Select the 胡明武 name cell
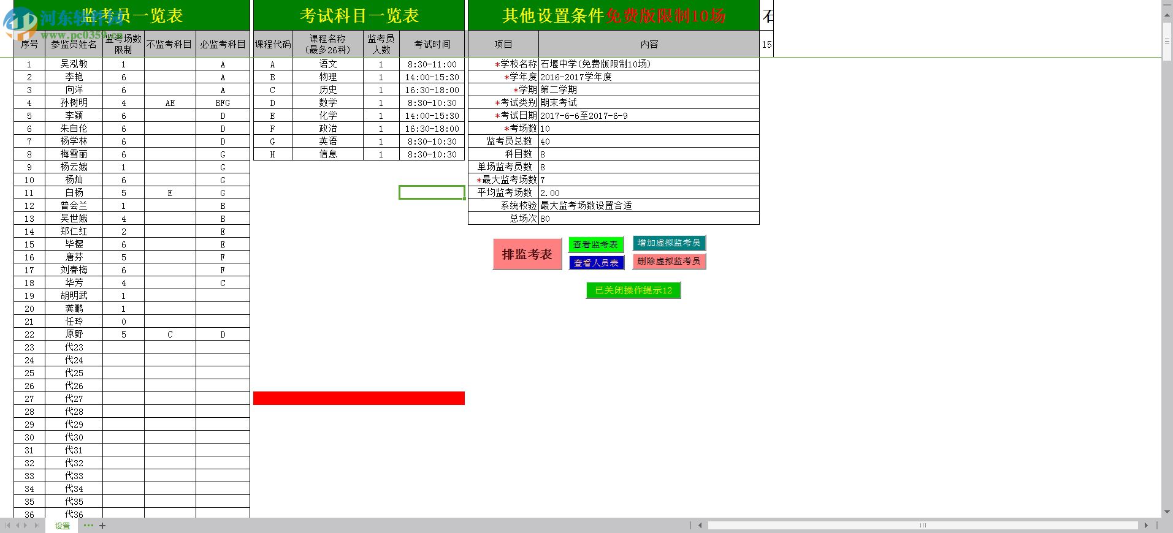This screenshot has width=1173, height=533. point(74,295)
